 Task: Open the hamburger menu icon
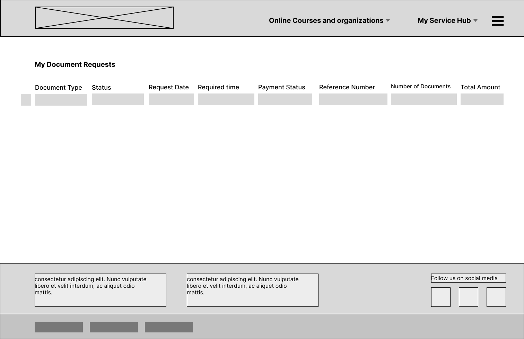(x=498, y=21)
